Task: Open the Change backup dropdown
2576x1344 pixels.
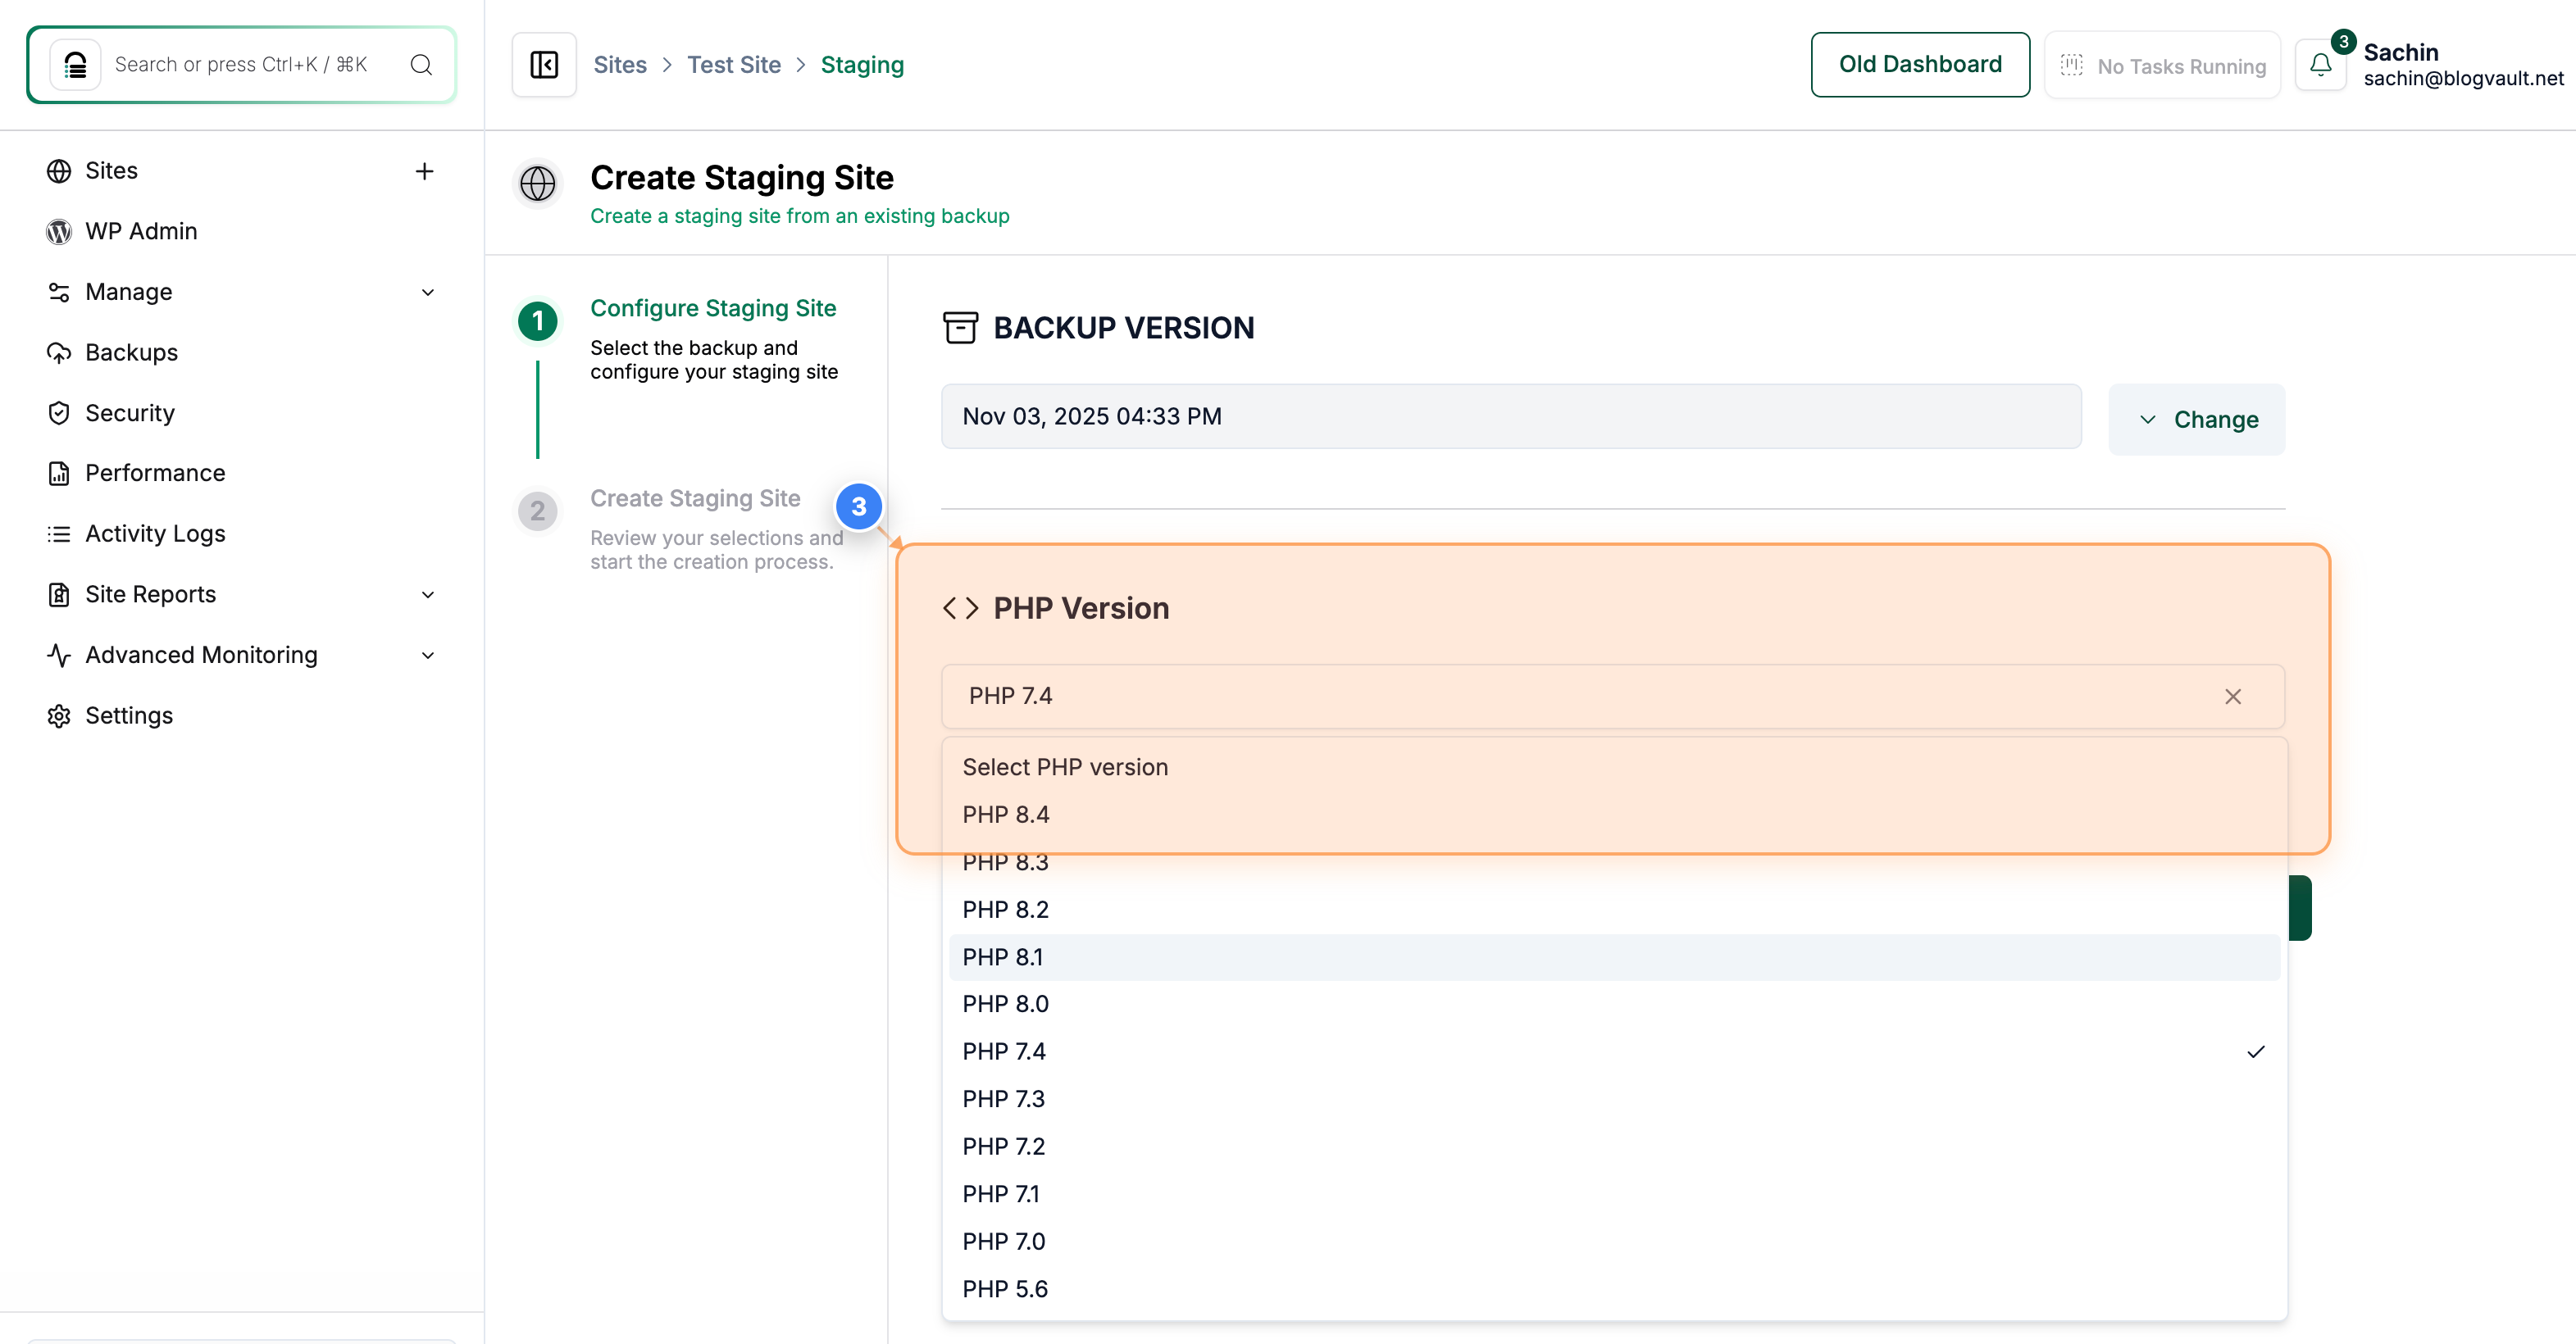Action: point(2196,419)
